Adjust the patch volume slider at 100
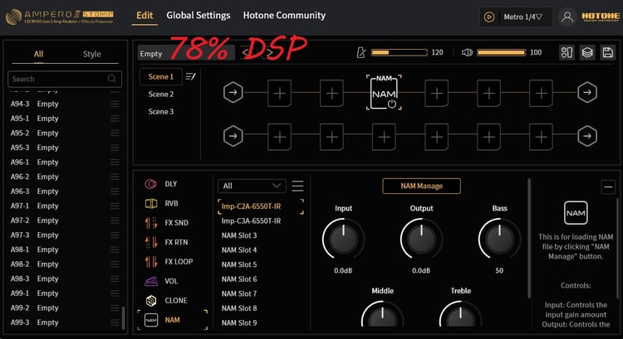 pos(501,52)
